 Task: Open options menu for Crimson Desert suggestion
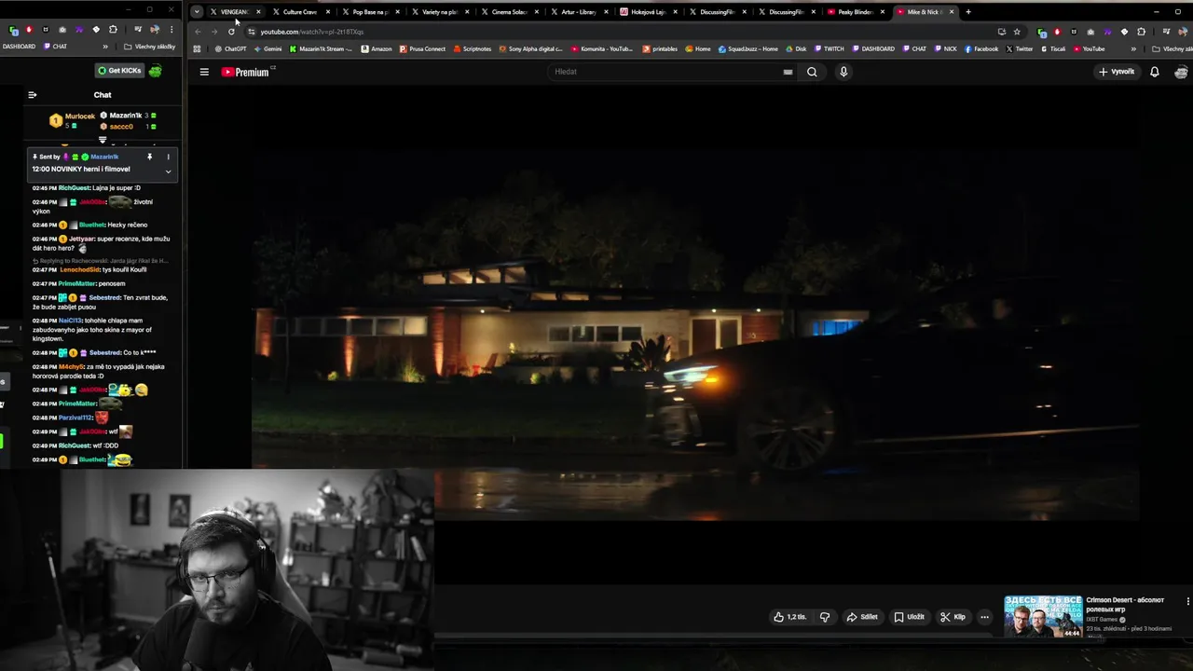[x=1187, y=601]
